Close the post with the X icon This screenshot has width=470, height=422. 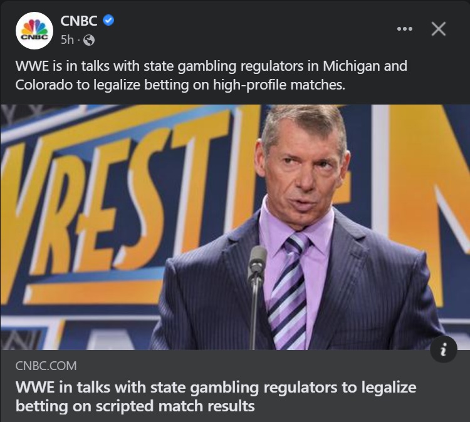point(439,29)
